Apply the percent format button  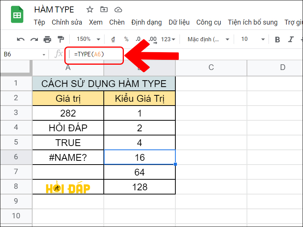pos(127,39)
